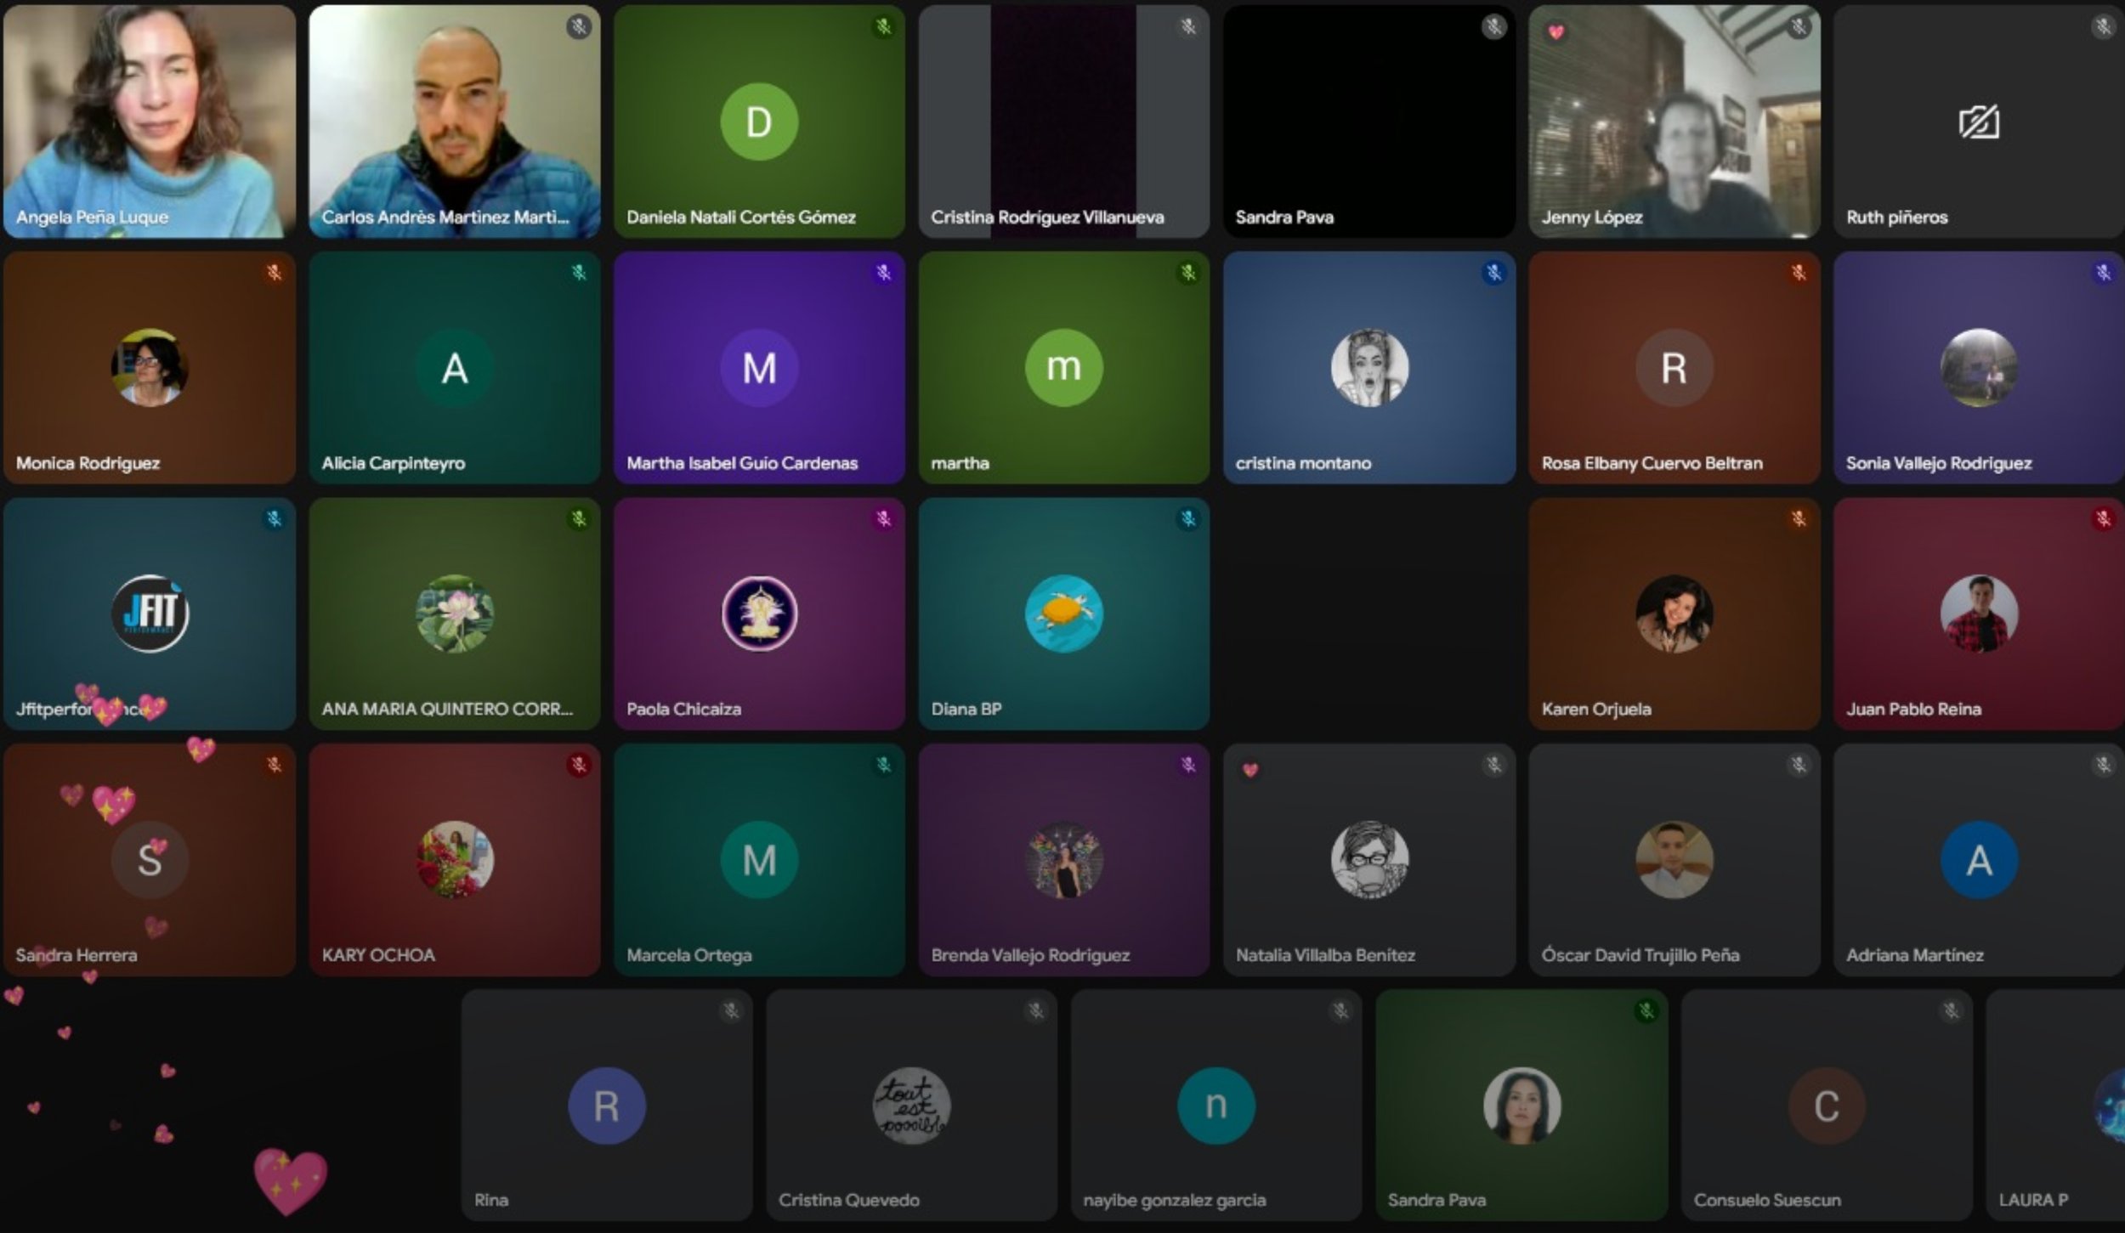
Task: Click the heart reaction badge on Jenny López tile
Action: pyautogui.click(x=1555, y=32)
